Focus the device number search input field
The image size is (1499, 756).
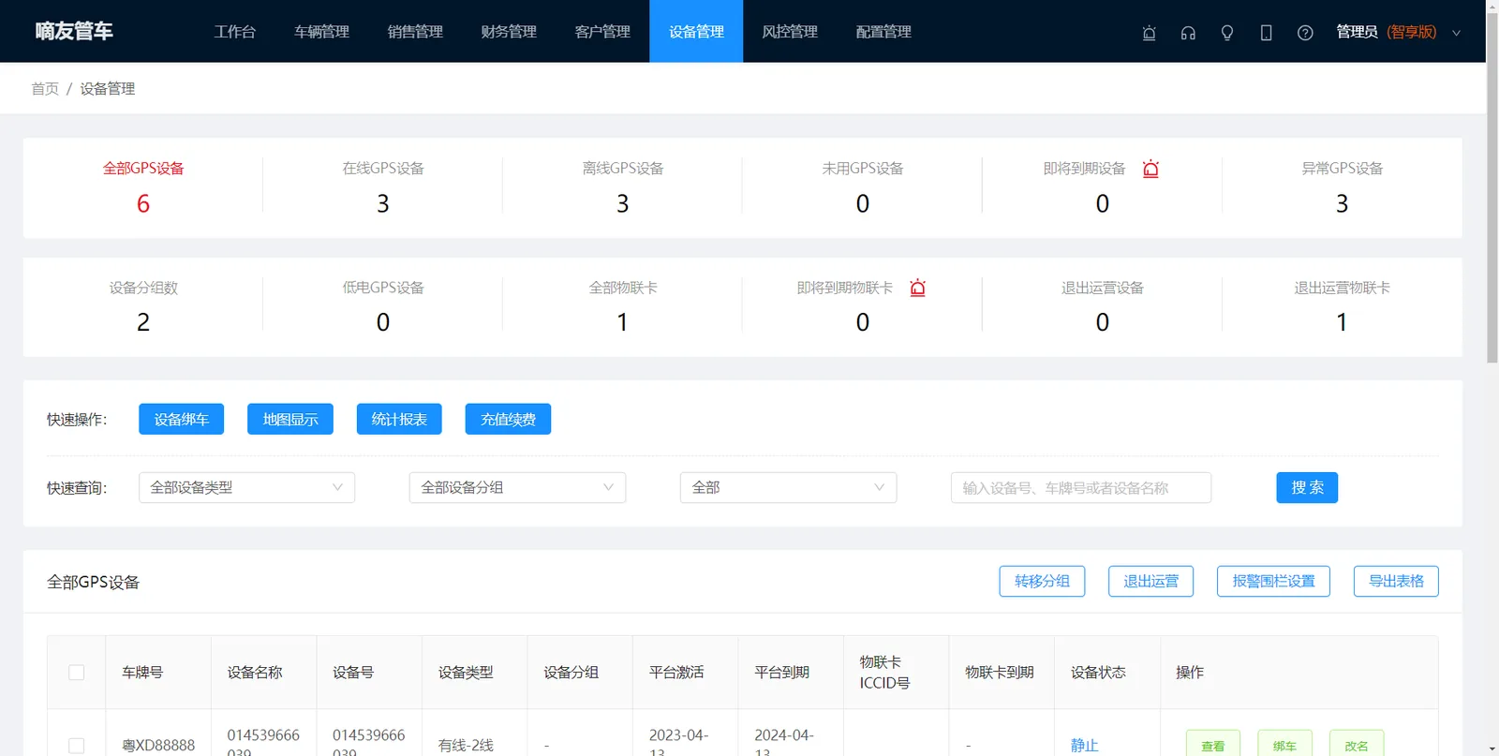tap(1081, 488)
